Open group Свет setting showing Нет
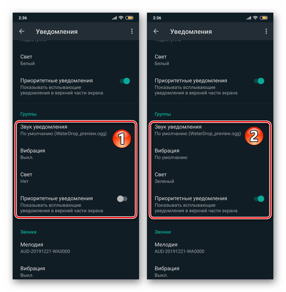 click(76, 178)
